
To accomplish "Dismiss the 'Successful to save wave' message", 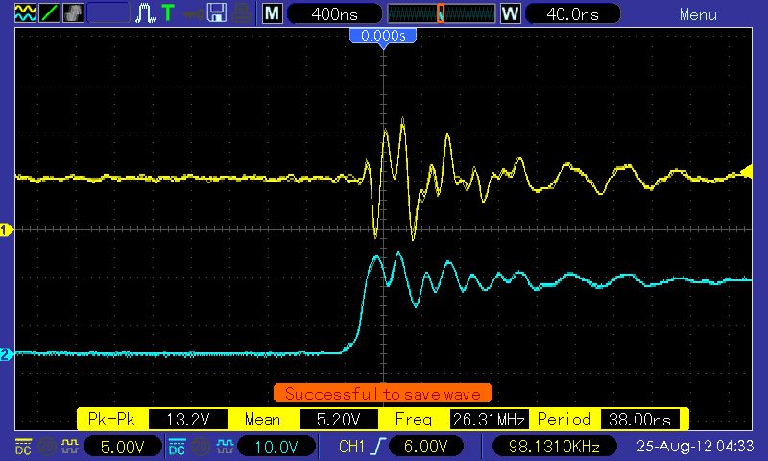I will tap(383, 394).
